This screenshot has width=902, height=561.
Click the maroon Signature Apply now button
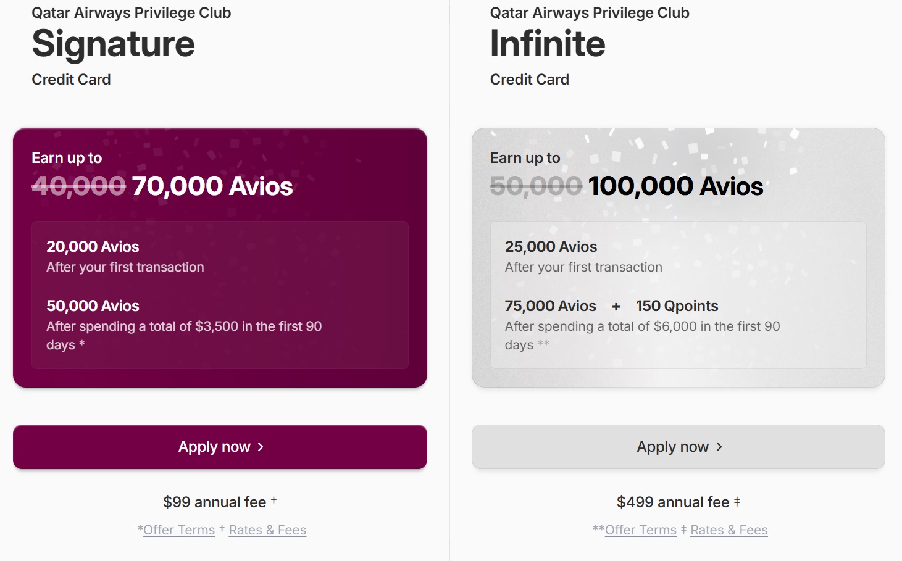click(x=220, y=447)
